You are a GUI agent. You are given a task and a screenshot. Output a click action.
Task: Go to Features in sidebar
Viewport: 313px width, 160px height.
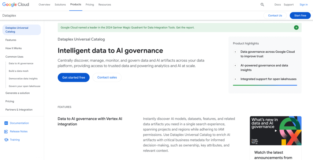pyautogui.click(x=11, y=40)
